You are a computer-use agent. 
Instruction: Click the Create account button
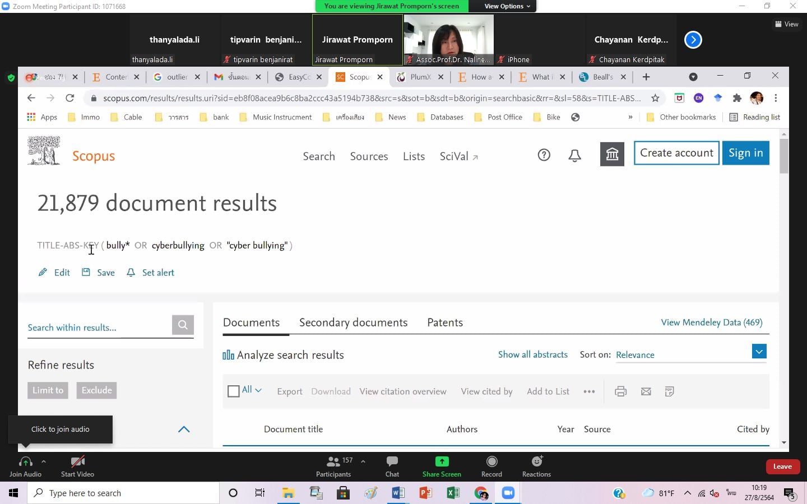coord(676,153)
